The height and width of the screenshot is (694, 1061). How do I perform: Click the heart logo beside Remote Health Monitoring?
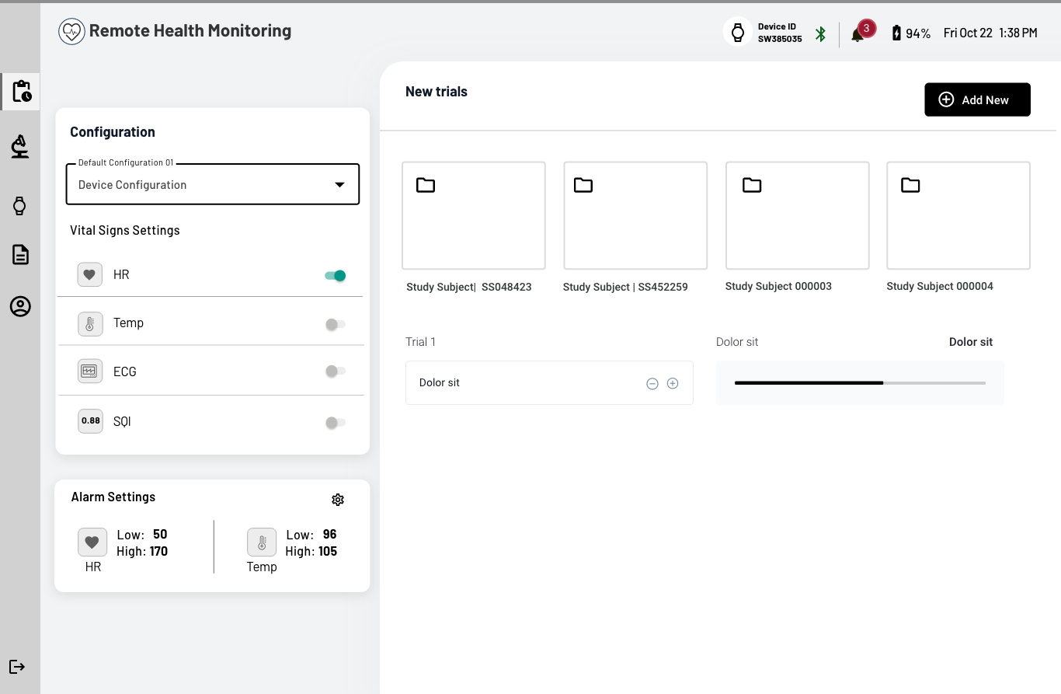point(71,31)
